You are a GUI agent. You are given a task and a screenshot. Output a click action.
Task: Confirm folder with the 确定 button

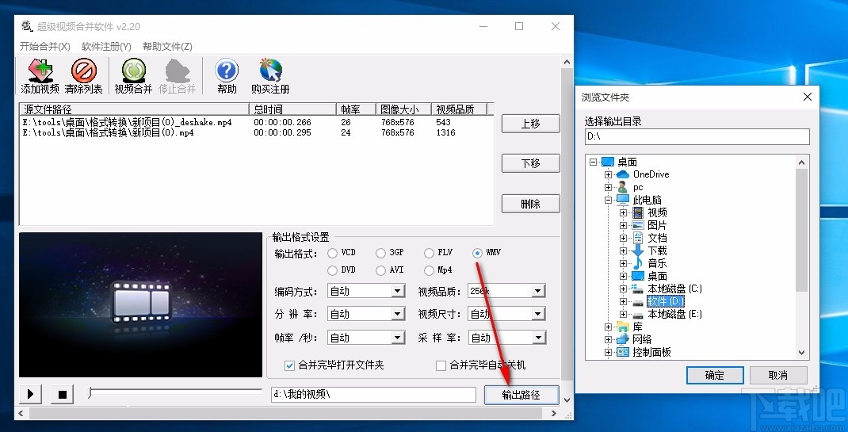tap(715, 375)
